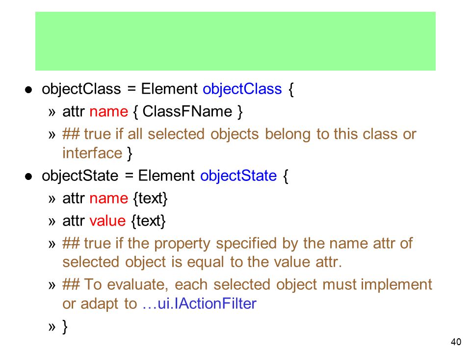Click the bullet before objectClass line
Image resolution: width=471 pixels, height=353 pixels.
(28, 90)
